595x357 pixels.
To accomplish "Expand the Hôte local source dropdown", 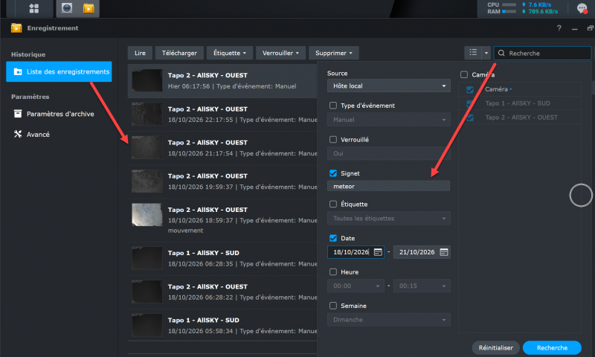I will tap(388, 86).
